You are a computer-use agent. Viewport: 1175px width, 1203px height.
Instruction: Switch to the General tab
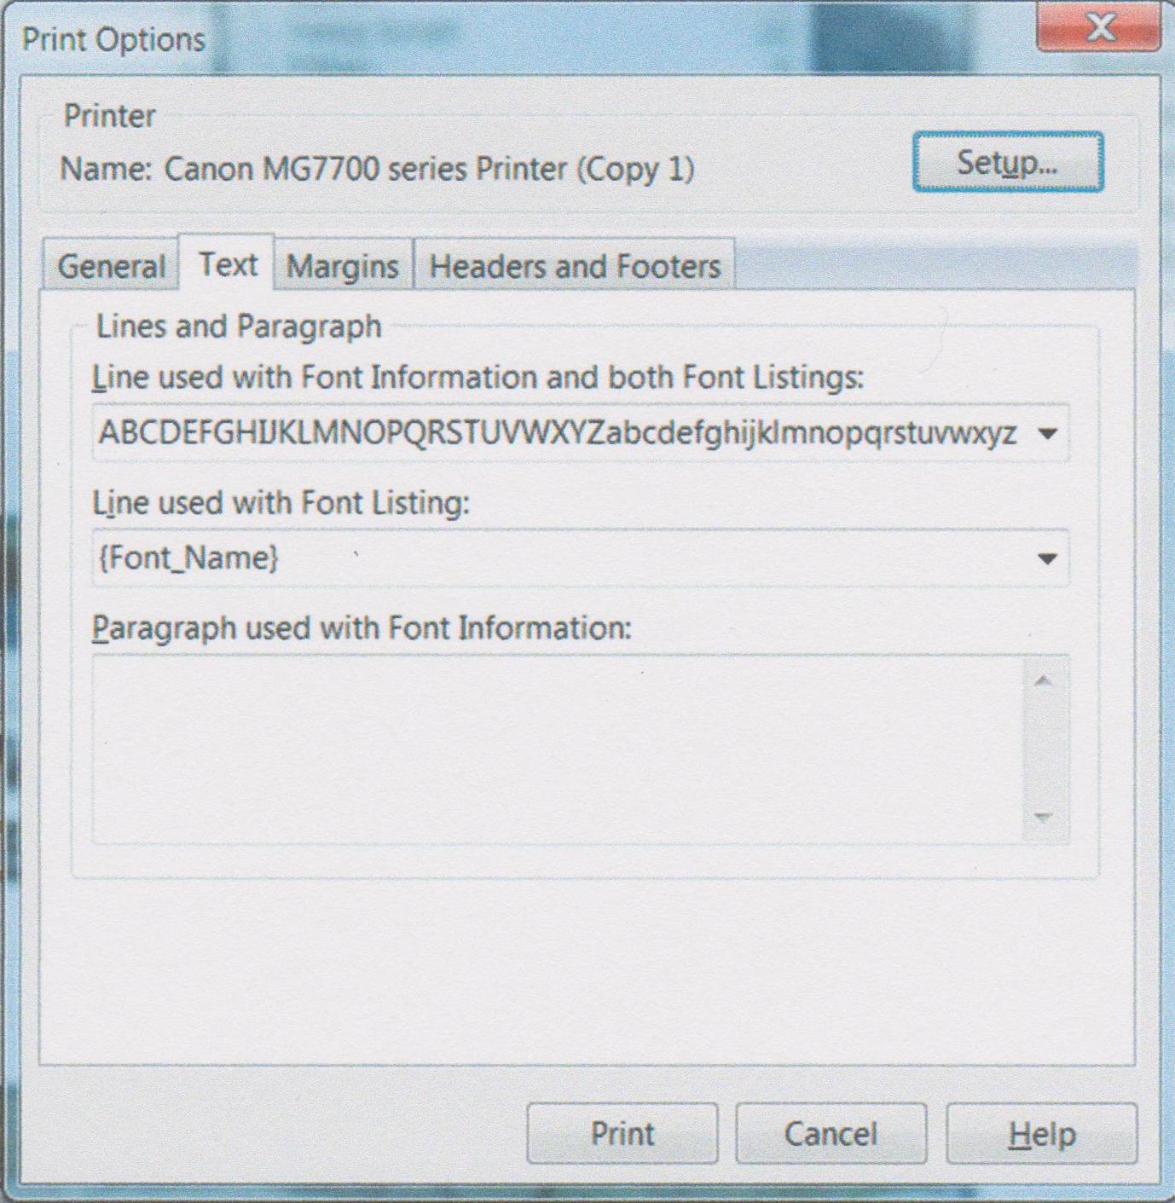[x=111, y=265]
